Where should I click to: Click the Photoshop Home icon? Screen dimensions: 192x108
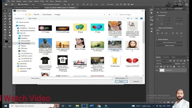6,4
